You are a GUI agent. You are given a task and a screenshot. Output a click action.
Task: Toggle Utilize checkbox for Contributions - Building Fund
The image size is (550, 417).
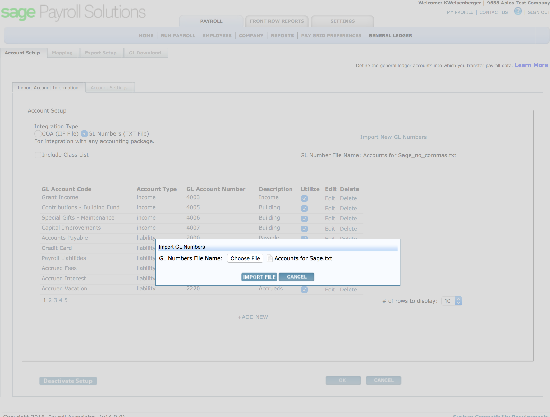click(304, 208)
